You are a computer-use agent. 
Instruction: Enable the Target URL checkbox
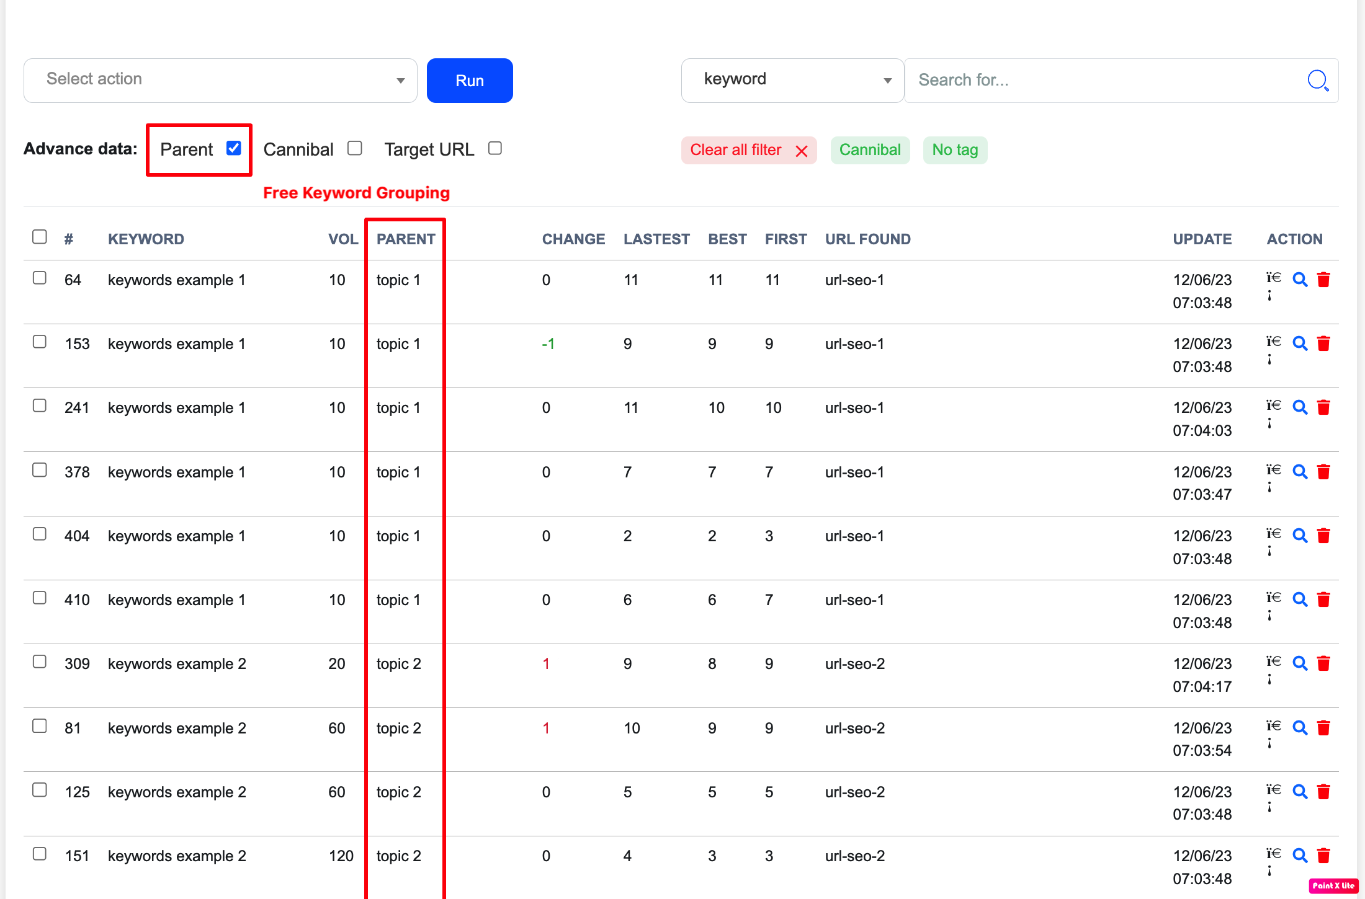495,148
